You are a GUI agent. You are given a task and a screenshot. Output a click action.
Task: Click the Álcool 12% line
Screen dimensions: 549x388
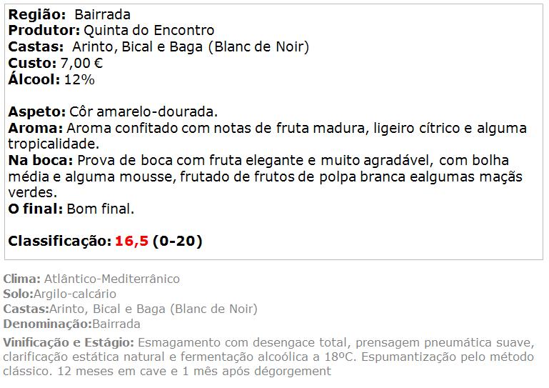[51, 79]
